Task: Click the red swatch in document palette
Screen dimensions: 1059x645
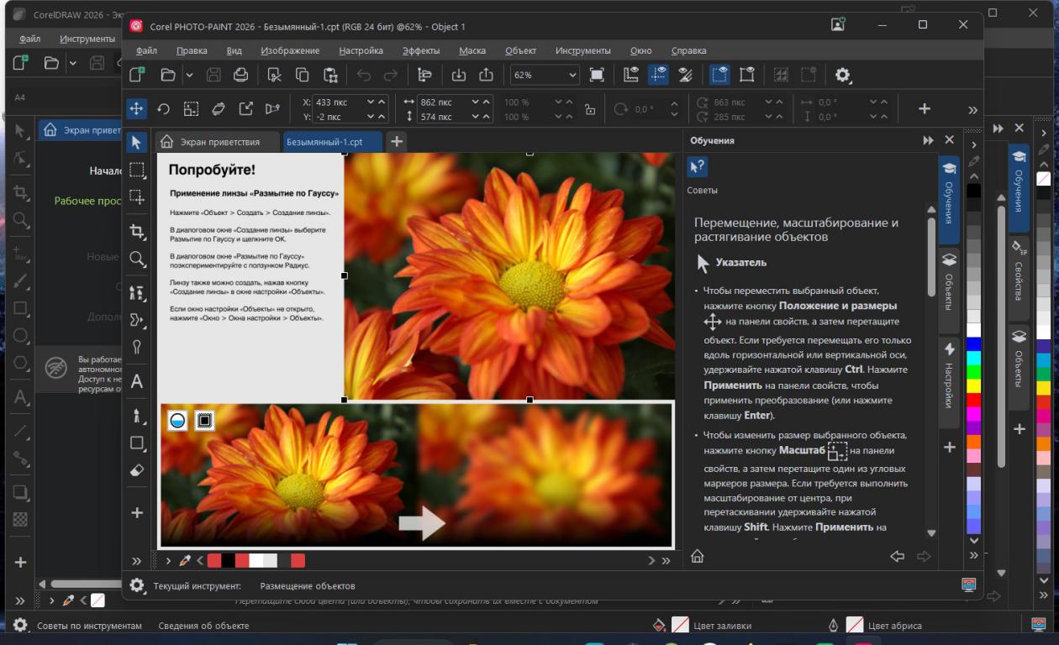Action: (214, 560)
